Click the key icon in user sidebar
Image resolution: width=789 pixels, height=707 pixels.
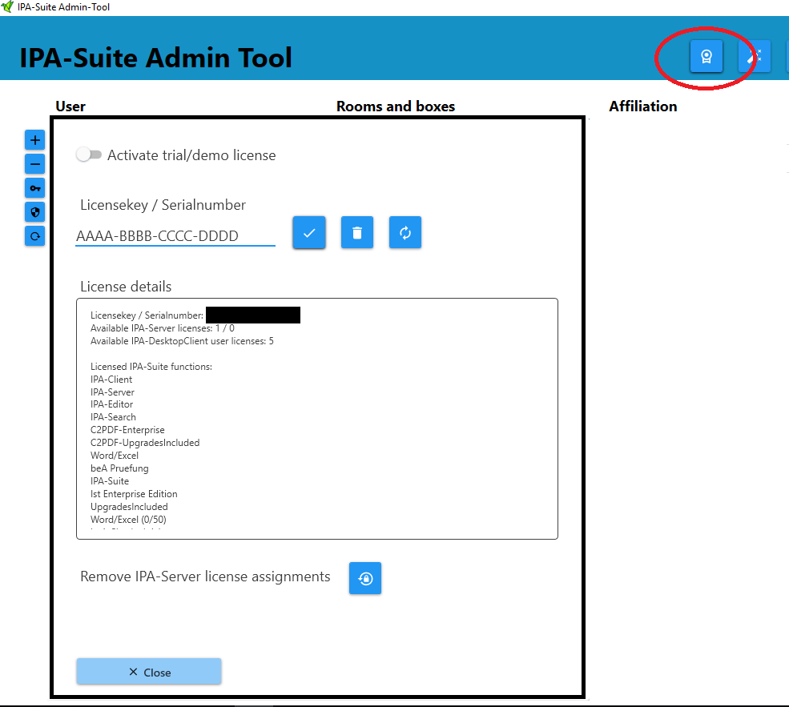click(x=34, y=188)
